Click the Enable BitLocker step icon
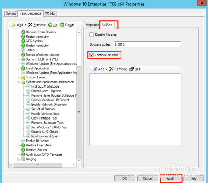The height and width of the screenshot is (183, 208). point(23,141)
